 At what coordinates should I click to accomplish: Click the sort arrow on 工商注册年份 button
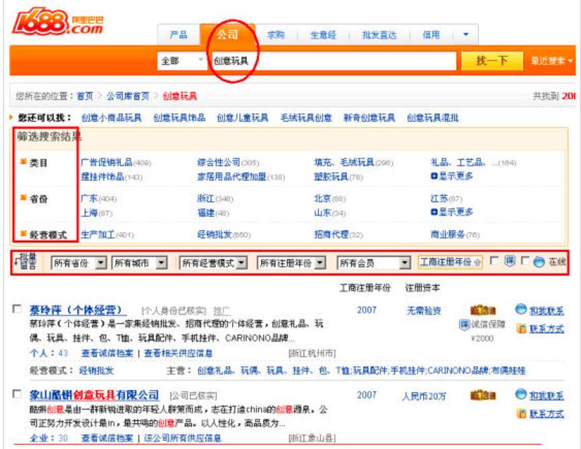click(477, 262)
